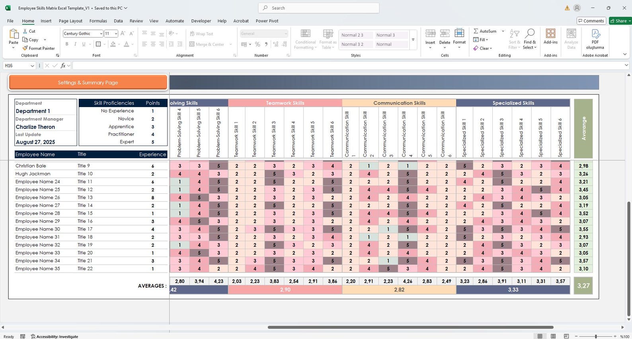Click the account profile icon
Image resolution: width=632 pixels, height=339 pixels.
pyautogui.click(x=577, y=8)
